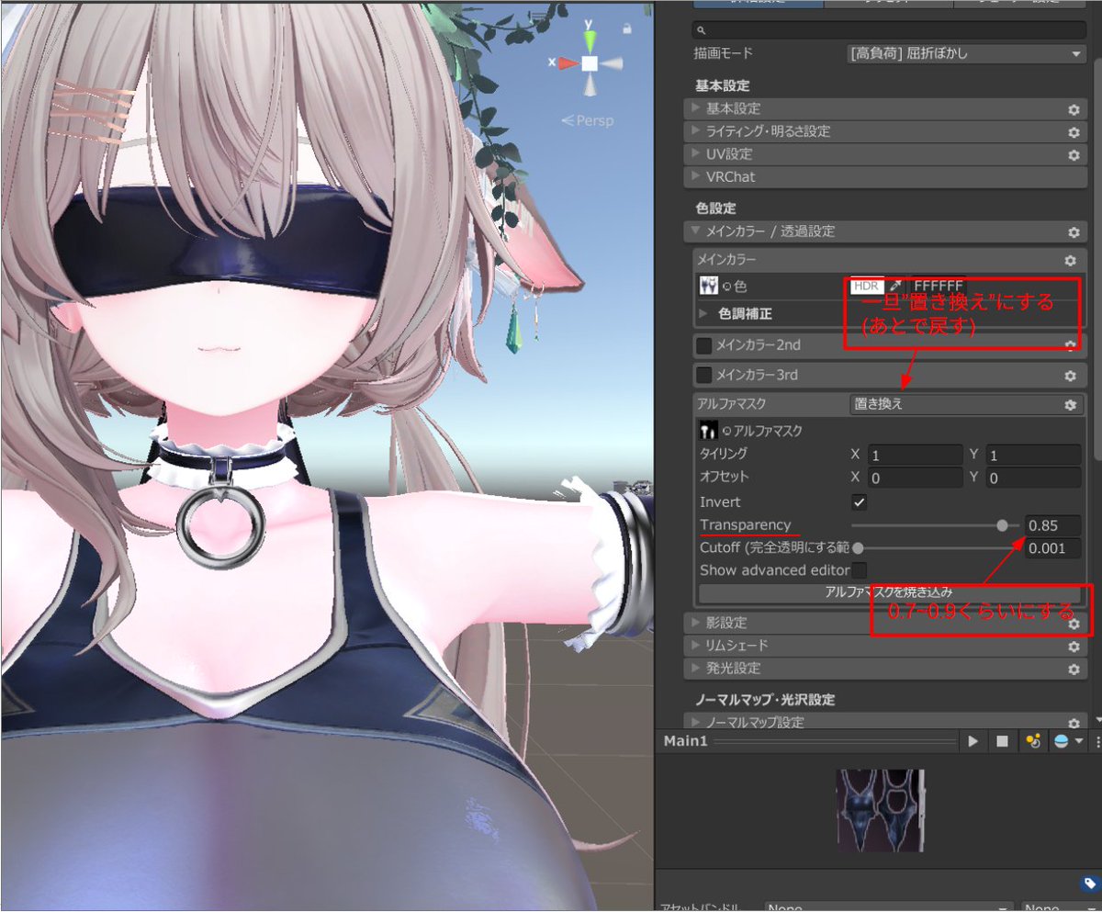Click the blue asset label tag icon
The width and height of the screenshot is (1102, 912).
click(1088, 884)
